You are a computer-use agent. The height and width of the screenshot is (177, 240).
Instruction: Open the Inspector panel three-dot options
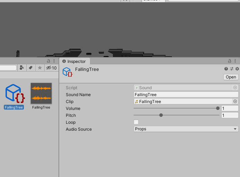pos(235,61)
